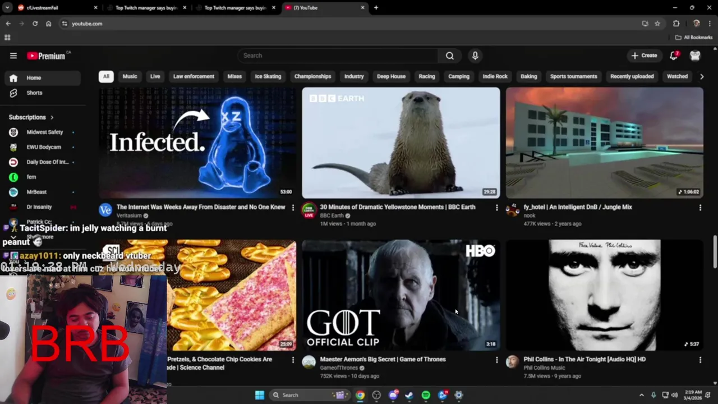
Task: Open options for Maester Aemon's clip
Action: pos(496,360)
